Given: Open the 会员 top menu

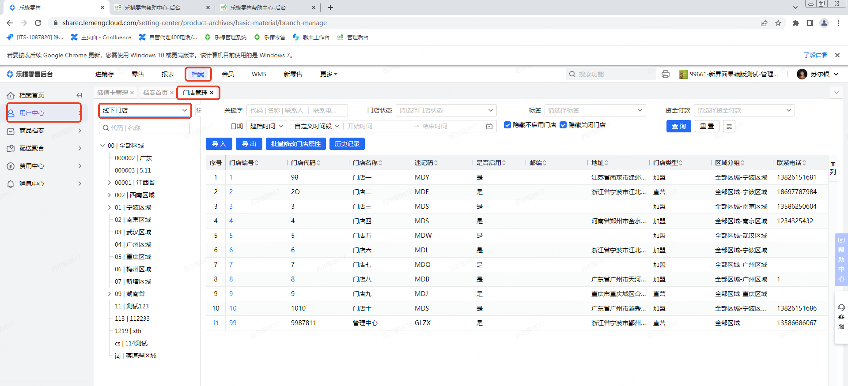Looking at the screenshot, I should point(228,74).
